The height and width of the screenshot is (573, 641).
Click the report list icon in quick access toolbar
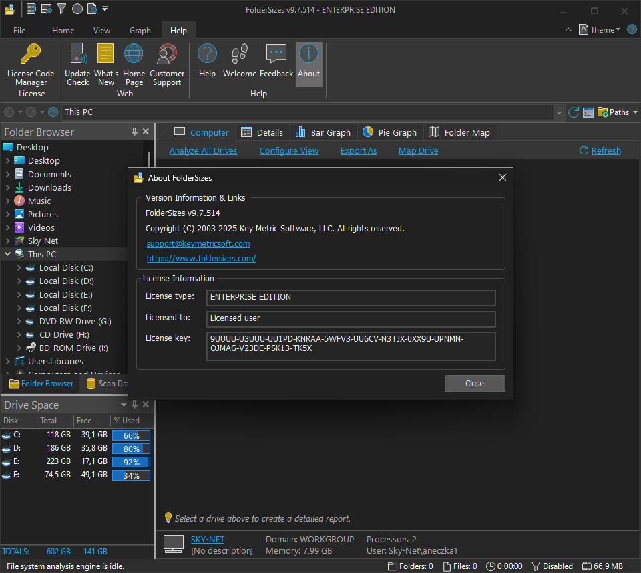pyautogui.click(x=31, y=9)
